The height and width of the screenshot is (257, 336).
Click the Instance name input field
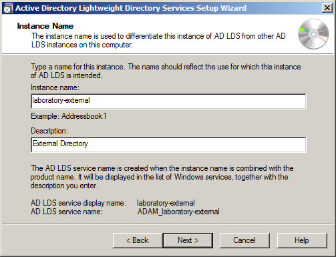[168, 101]
